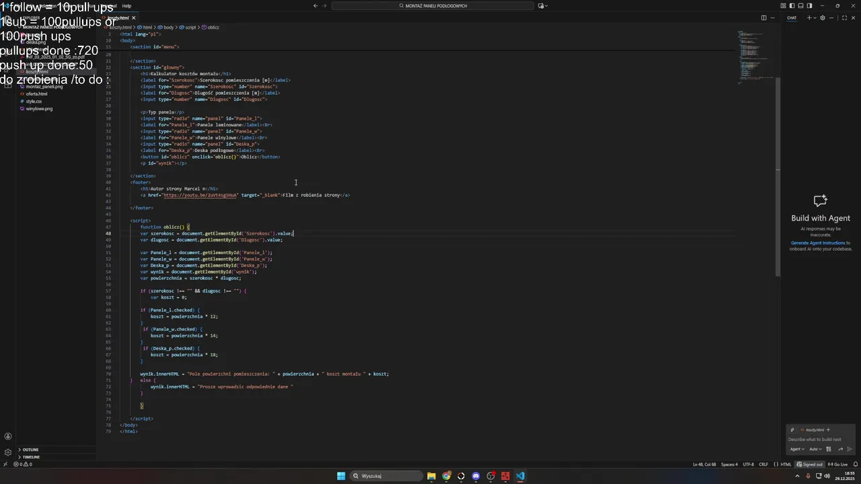
Task: Open Windows Start button on taskbar
Action: point(341,476)
